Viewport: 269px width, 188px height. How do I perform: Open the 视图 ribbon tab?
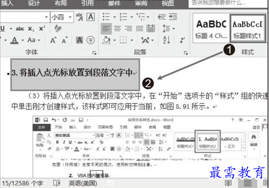(x=168, y=3)
